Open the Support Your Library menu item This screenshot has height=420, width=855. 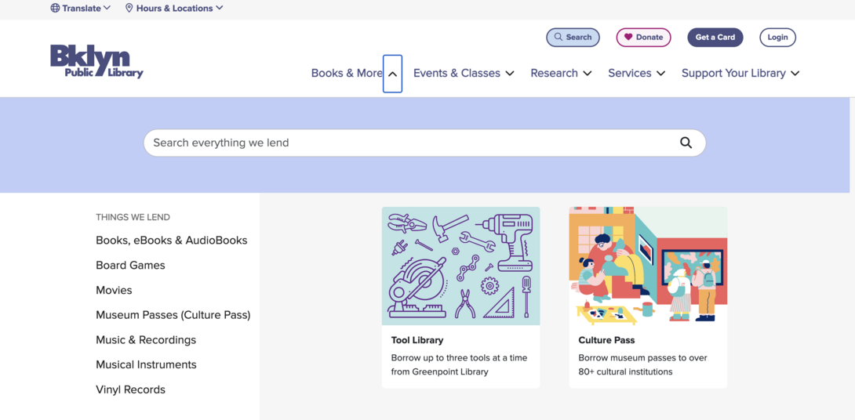[733, 73]
